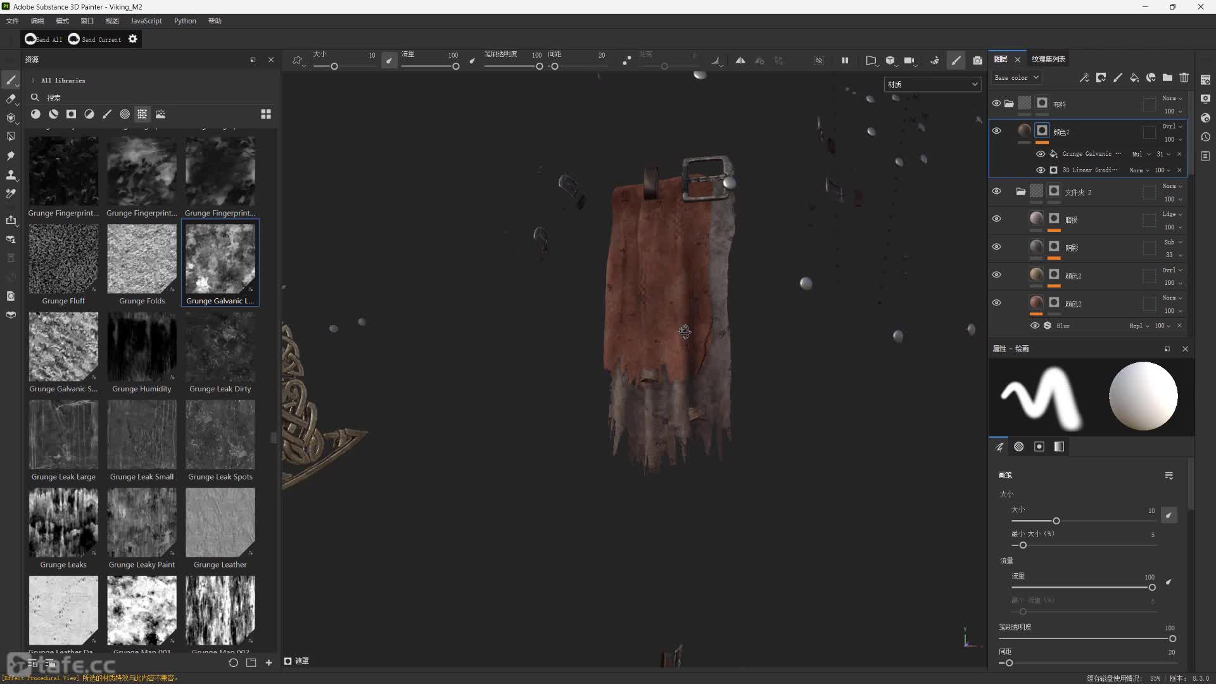Close the 属性 - 绘画 panel
Viewport: 1216px width, 684px height.
1185,349
